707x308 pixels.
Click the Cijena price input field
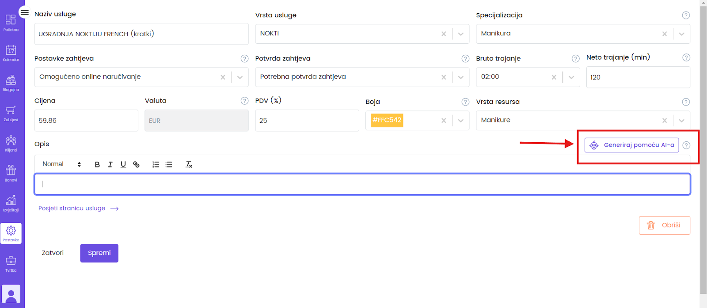click(86, 121)
